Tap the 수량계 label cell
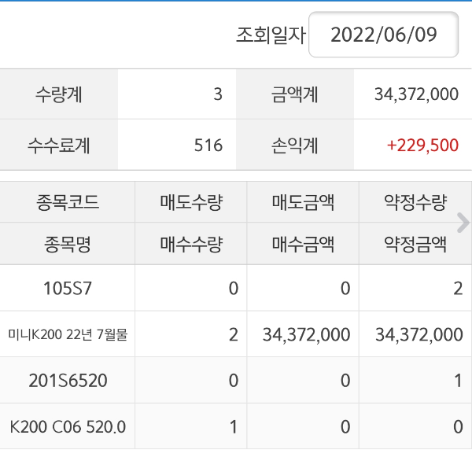Screen dimensions: 472x472 click(59, 94)
